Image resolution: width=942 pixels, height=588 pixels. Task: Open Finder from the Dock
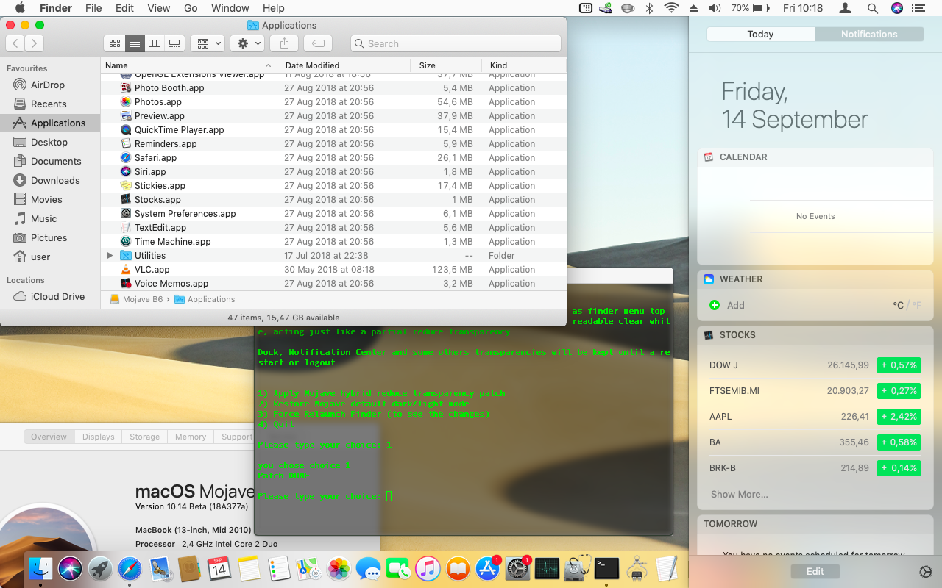pos(40,568)
